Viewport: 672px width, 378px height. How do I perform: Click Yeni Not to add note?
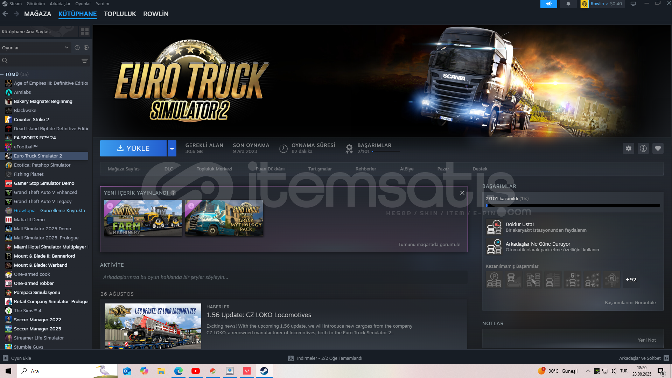646,340
